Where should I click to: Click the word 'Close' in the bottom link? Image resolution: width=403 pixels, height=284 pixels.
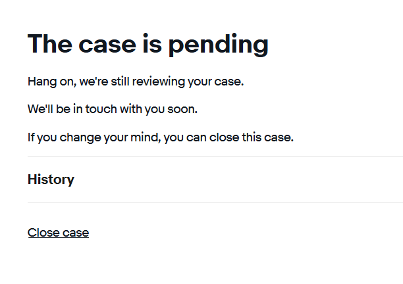point(42,233)
